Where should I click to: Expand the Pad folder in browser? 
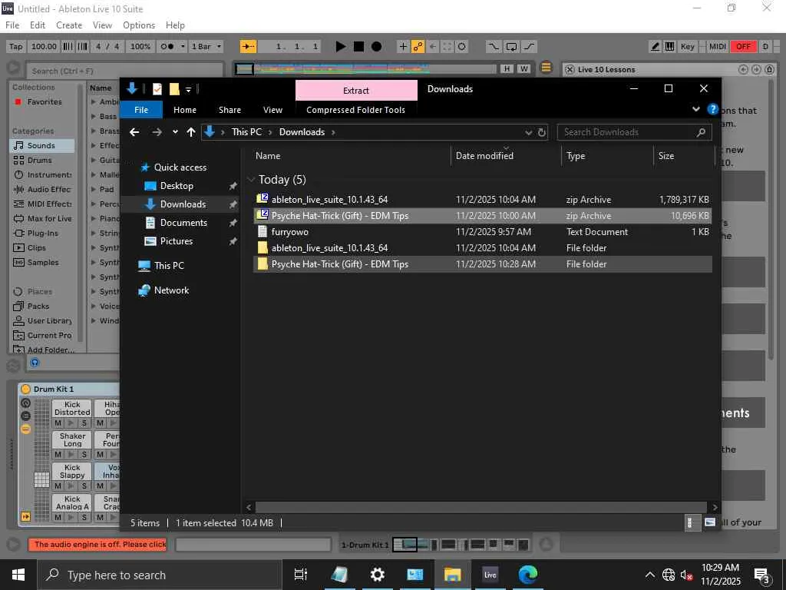click(94, 190)
